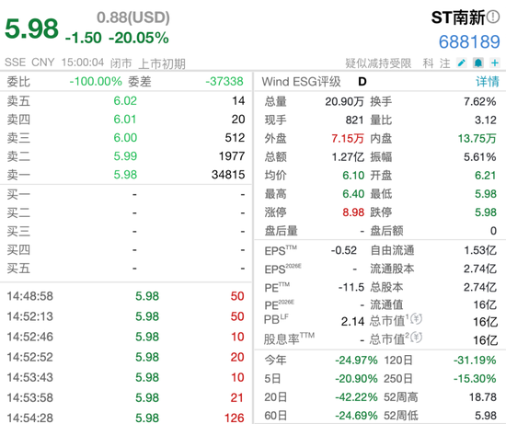Select the 14:52:46 trade tick row
506x424 pixels.
(125, 337)
